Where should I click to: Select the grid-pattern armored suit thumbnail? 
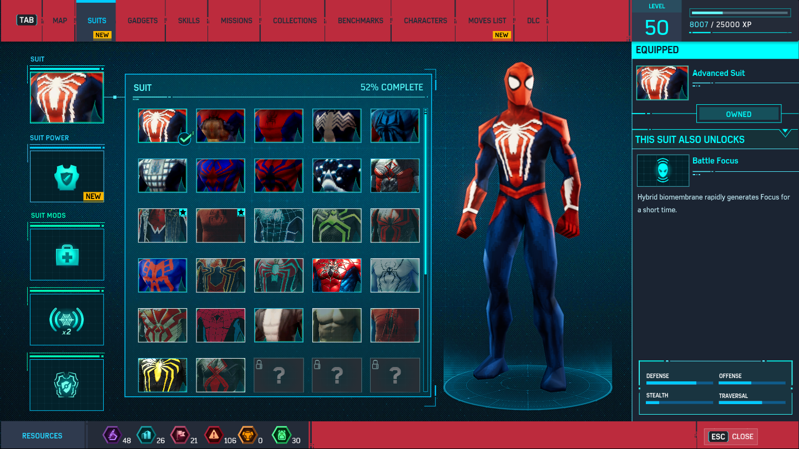click(x=162, y=176)
